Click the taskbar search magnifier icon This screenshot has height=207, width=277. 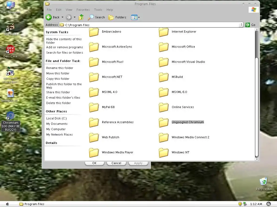(x=269, y=204)
